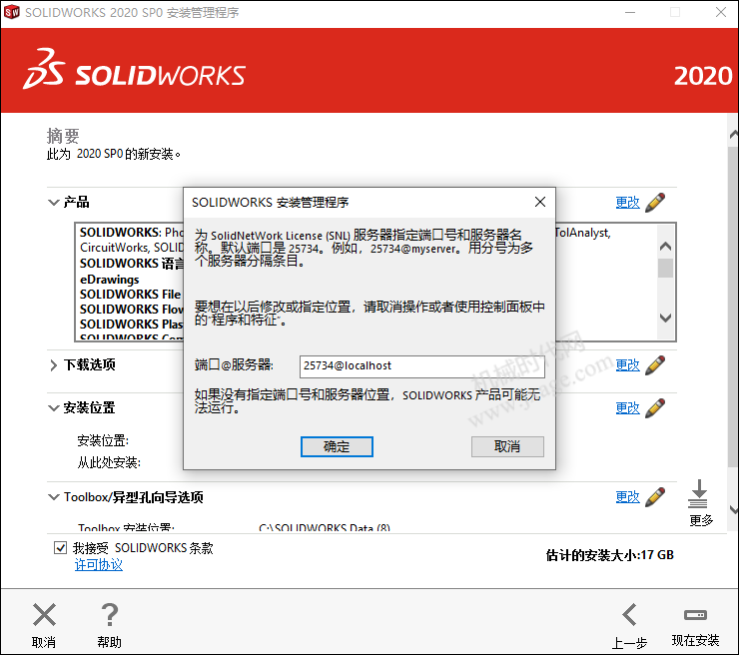
Task: Collapse the Toolbox/异型孔向导选项 chevron
Action: pos(53,496)
